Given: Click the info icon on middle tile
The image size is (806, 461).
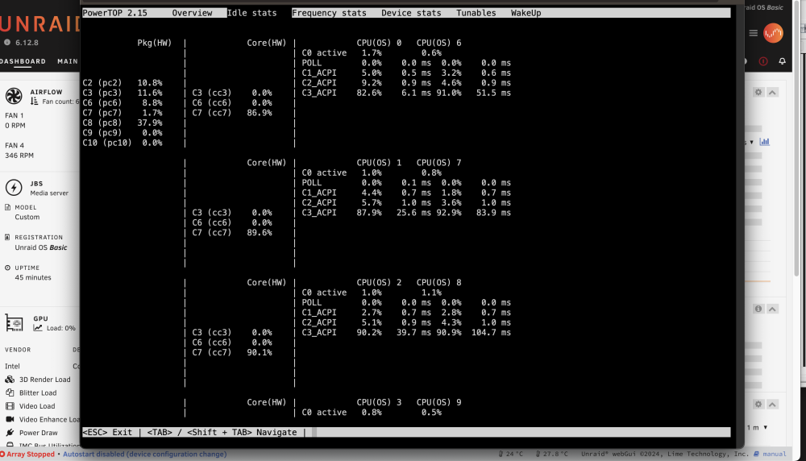Looking at the screenshot, I should 758,309.
